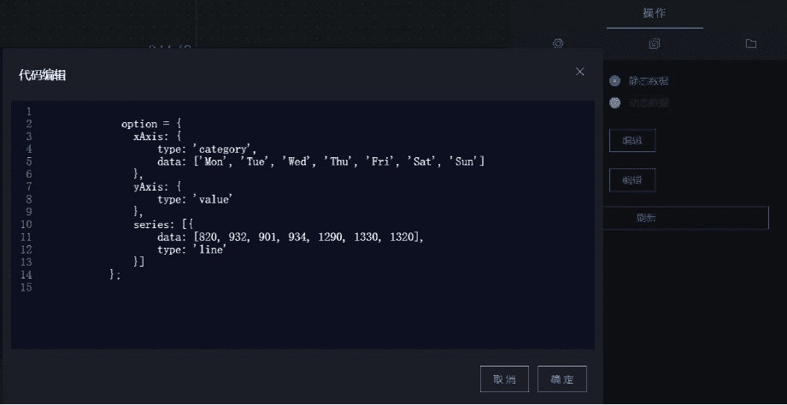The image size is (787, 405).
Task: Click line number 15 in the gutter
Action: pos(26,288)
